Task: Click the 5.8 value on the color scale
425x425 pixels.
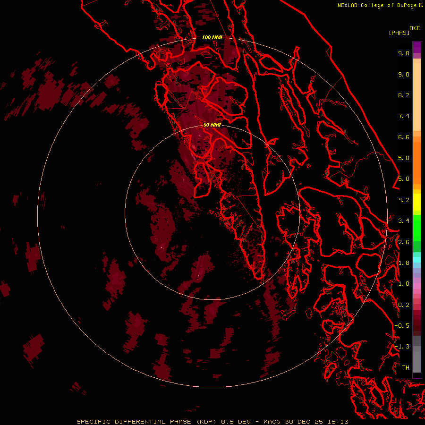Action: (404, 158)
